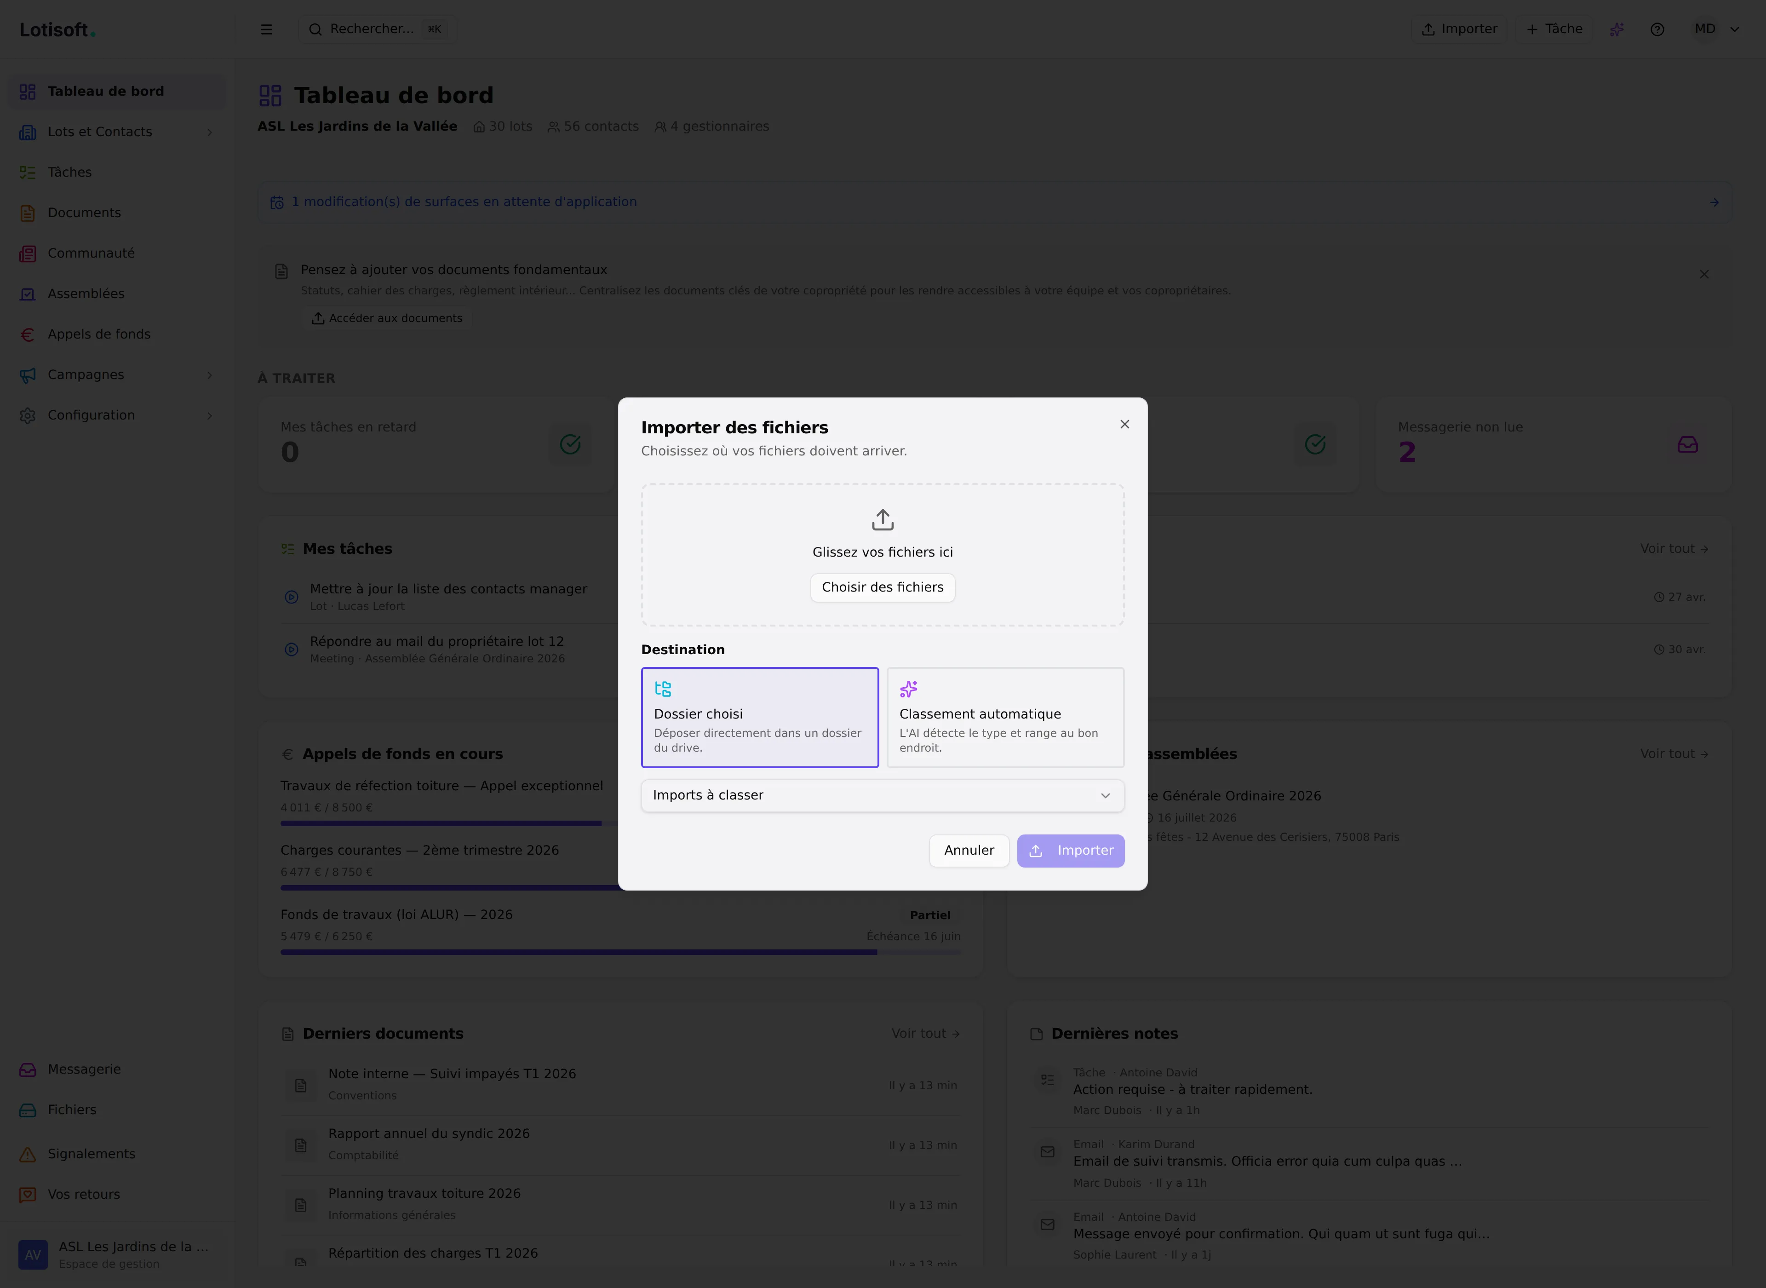Image resolution: width=1766 pixels, height=1288 pixels.
Task: Click the Importer button in the top bar
Action: click(x=1459, y=29)
